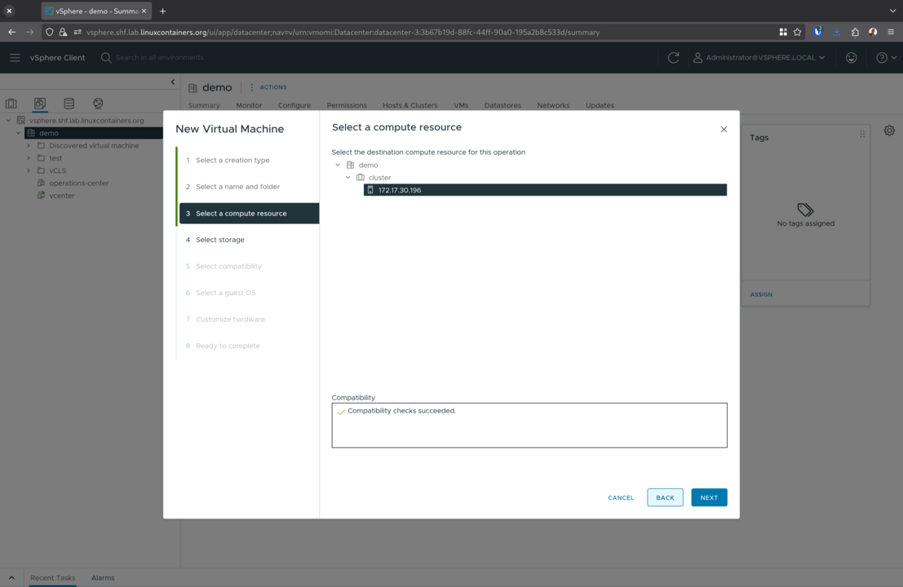Click the BACK button
The height and width of the screenshot is (587, 903).
tap(665, 497)
